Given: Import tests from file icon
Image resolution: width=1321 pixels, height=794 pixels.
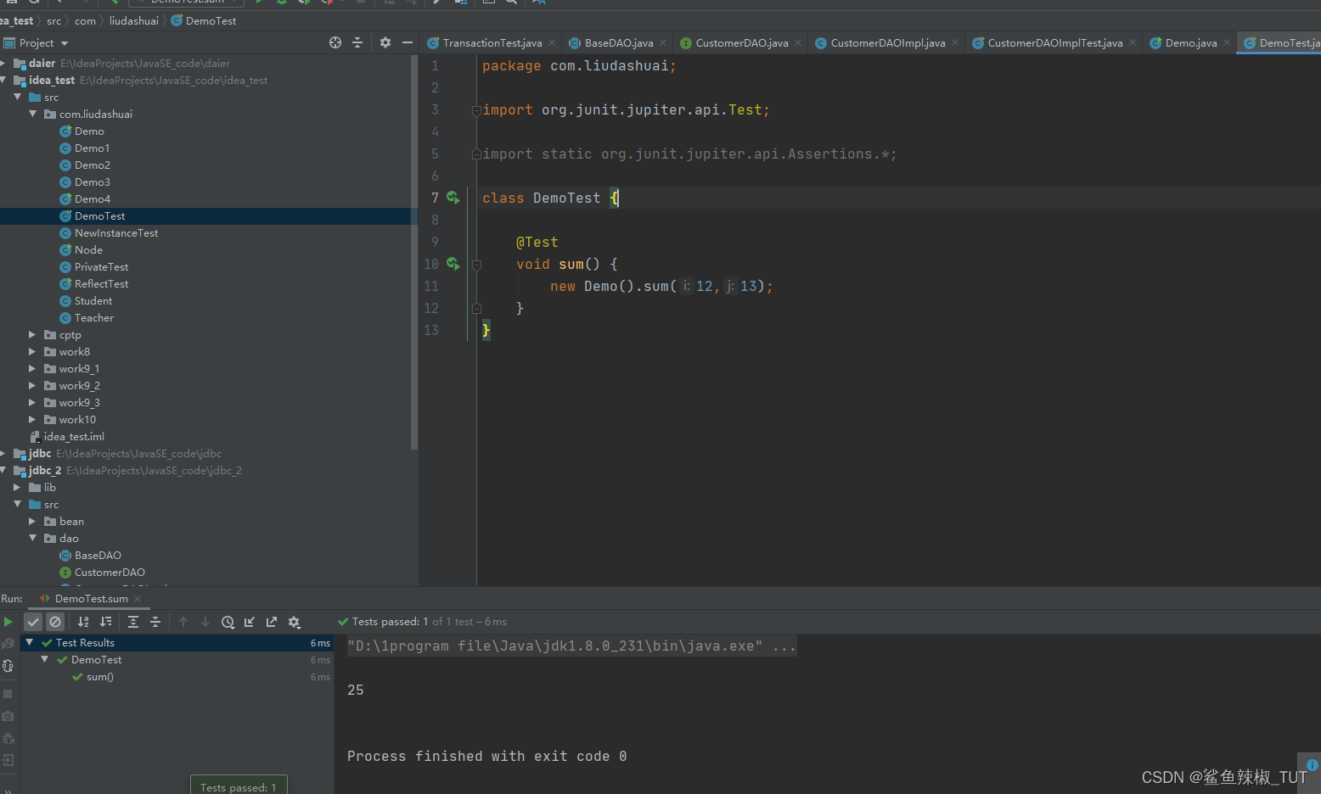Looking at the screenshot, I should [250, 622].
